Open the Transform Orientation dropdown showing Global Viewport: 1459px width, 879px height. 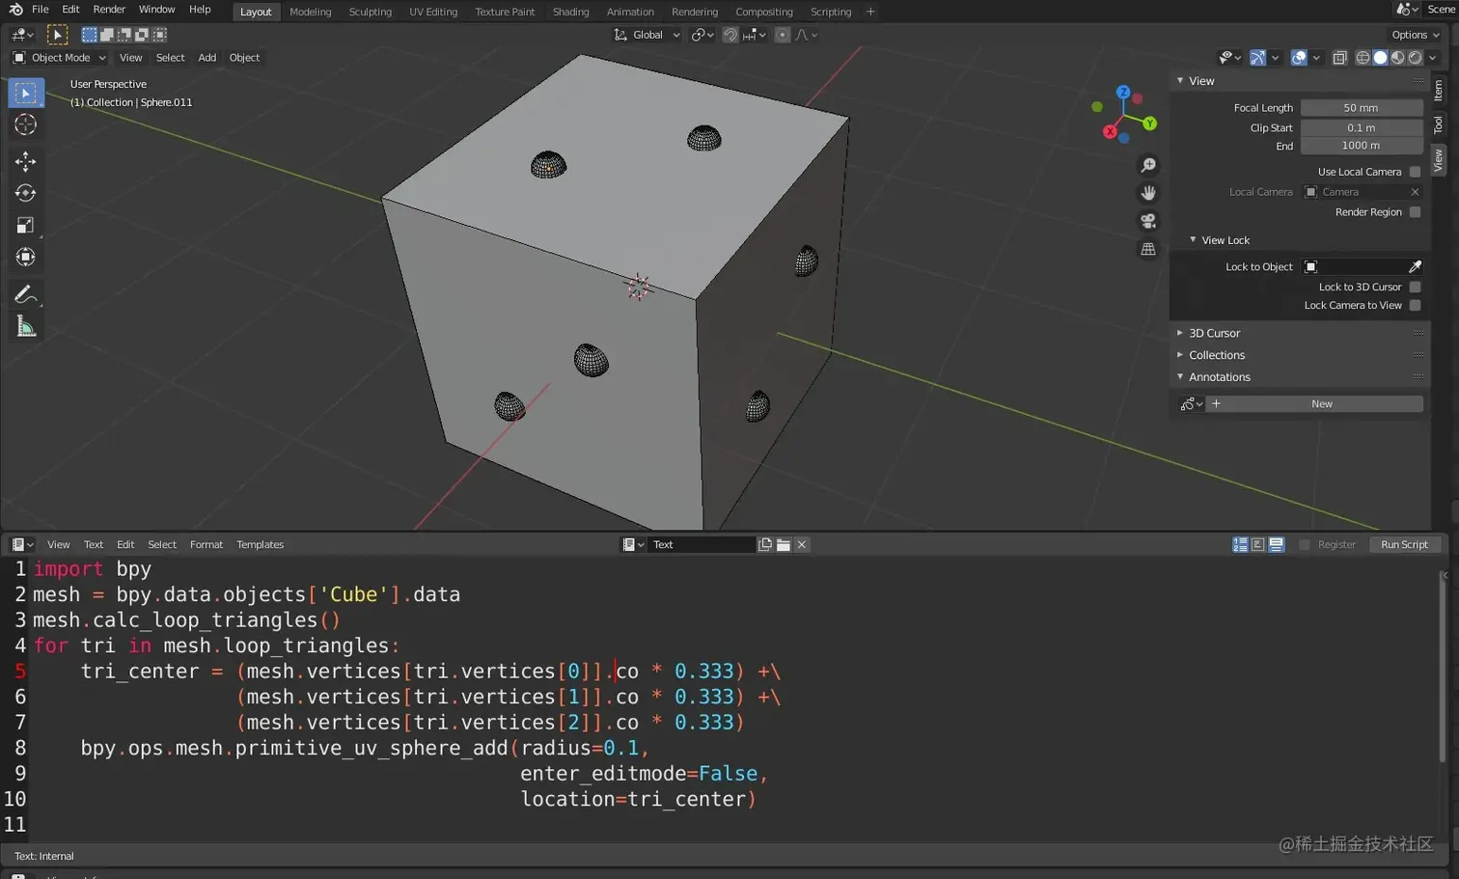pyautogui.click(x=646, y=34)
